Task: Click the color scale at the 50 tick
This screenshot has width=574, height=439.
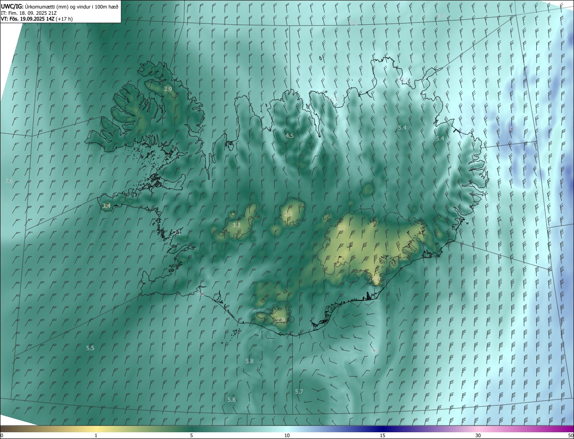Action: (x=570, y=435)
